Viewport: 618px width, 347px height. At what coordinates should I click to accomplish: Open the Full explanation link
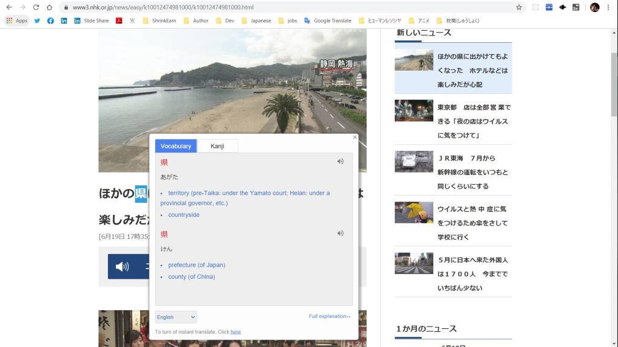pyautogui.click(x=329, y=316)
